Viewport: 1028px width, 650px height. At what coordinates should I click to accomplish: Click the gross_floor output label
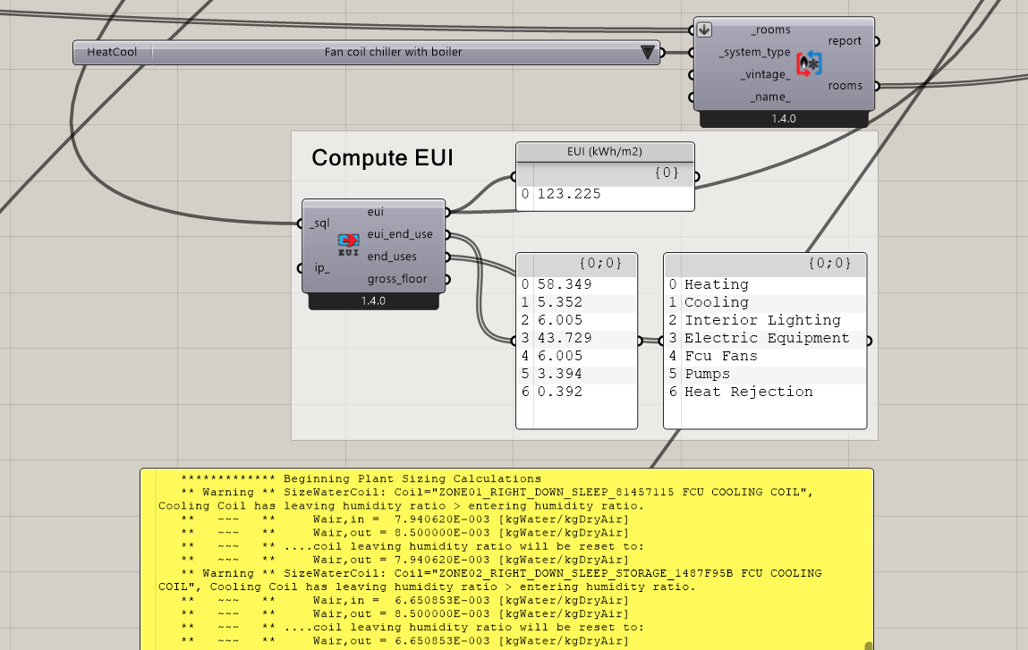click(397, 279)
